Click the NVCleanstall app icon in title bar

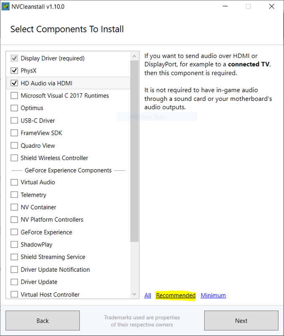click(6, 7)
